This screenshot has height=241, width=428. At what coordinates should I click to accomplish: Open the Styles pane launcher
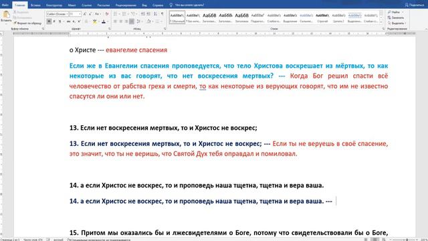click(x=383, y=29)
